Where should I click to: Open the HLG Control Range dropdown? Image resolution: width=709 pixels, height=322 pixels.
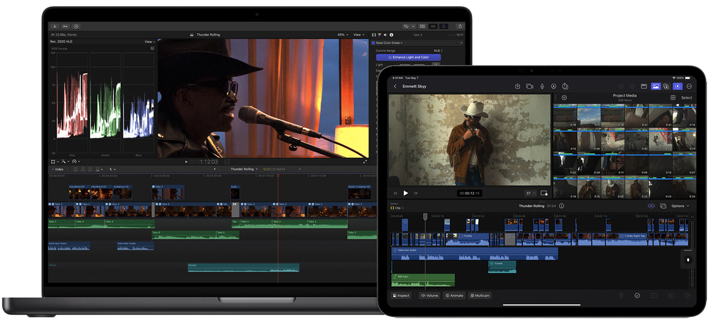(x=438, y=51)
